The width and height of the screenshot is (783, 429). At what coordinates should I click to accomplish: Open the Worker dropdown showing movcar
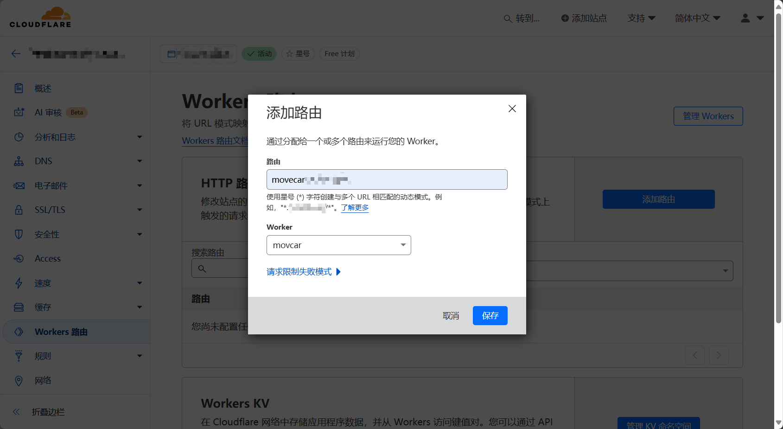click(x=338, y=245)
